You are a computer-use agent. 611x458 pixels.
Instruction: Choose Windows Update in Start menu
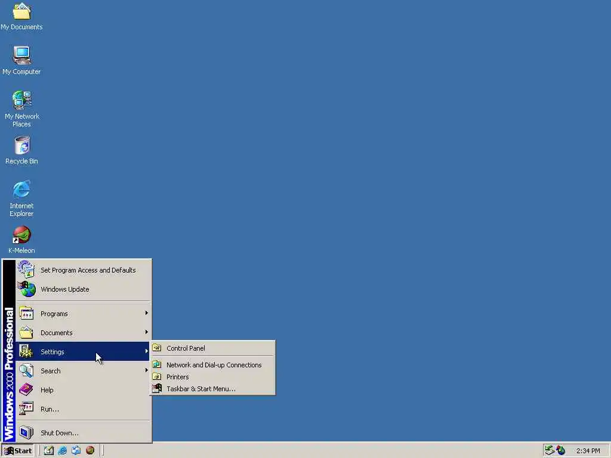[x=84, y=289]
